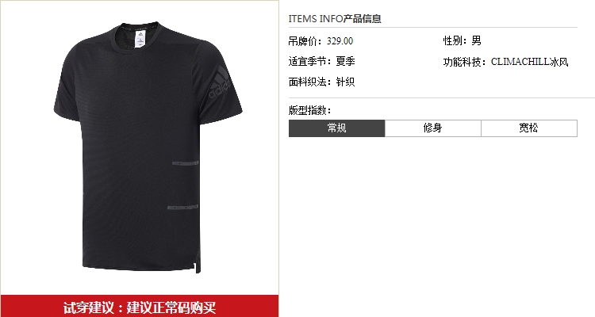Click the black t-shirt product image
Viewport: 595px width, 317px height.
click(148, 147)
